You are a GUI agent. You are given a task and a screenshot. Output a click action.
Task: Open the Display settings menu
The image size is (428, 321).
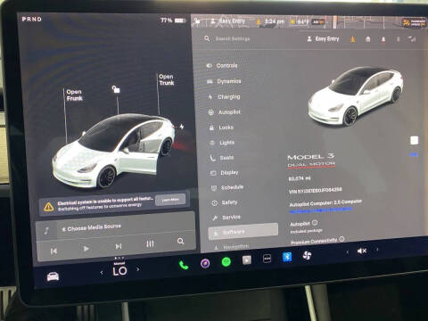tap(225, 173)
